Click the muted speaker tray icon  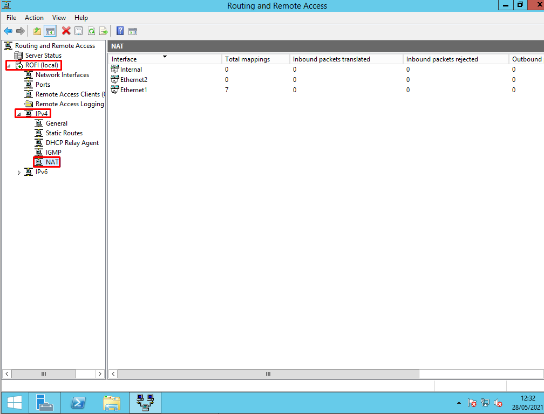click(498, 403)
